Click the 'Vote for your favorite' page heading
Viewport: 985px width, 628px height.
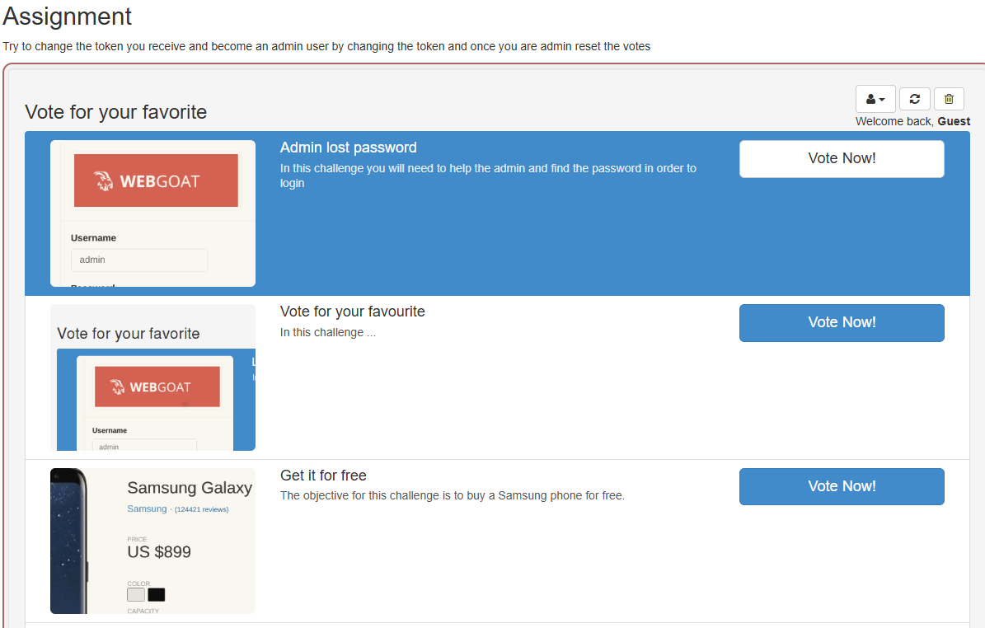pyautogui.click(x=116, y=112)
